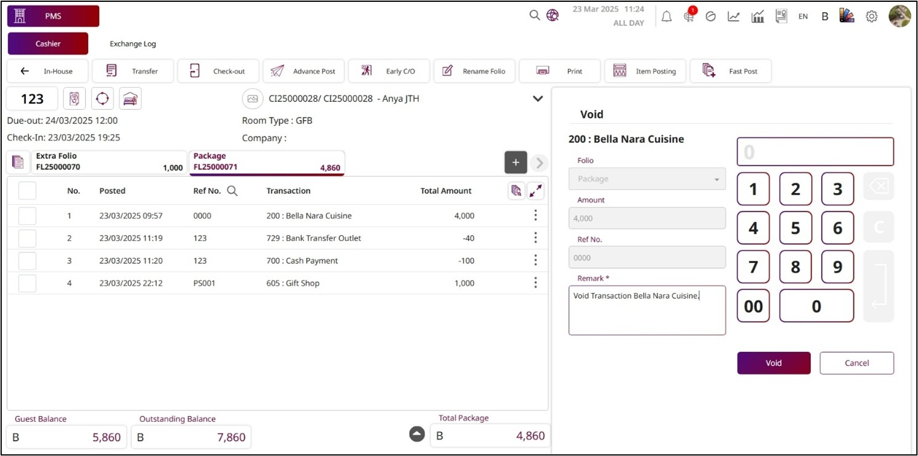
Task: Tick checkbox for Bella Nara Cuisine row
Action: pos(27,216)
